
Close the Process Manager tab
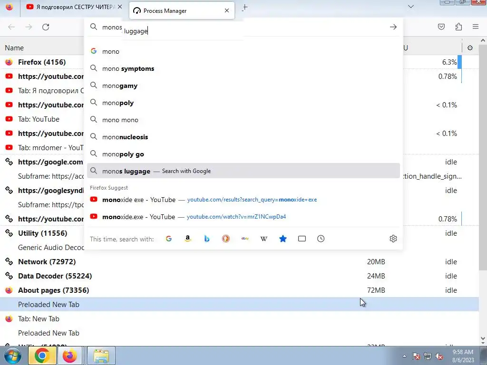pyautogui.click(x=227, y=10)
